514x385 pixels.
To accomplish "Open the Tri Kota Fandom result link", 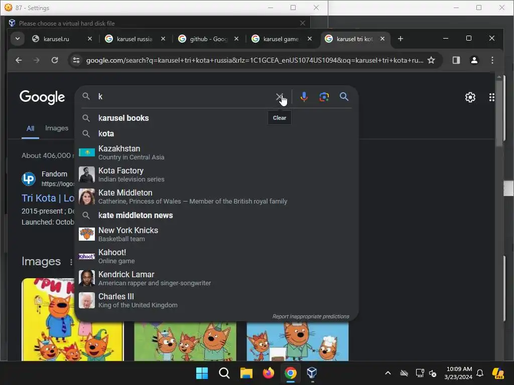I will (x=48, y=198).
